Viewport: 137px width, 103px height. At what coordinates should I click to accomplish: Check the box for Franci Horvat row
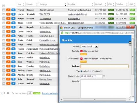click(x=4, y=10)
